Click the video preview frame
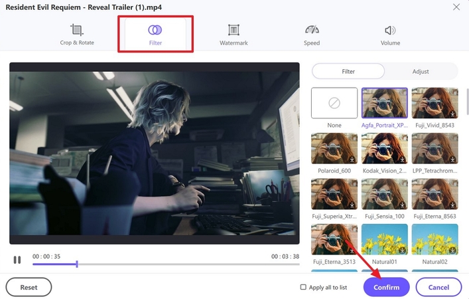 point(155,153)
